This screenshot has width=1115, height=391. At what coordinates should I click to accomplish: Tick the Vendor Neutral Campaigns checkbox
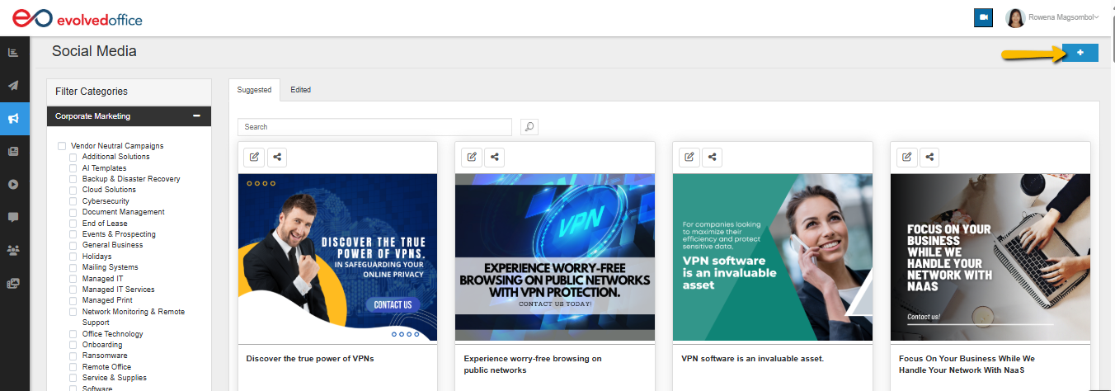coord(62,146)
